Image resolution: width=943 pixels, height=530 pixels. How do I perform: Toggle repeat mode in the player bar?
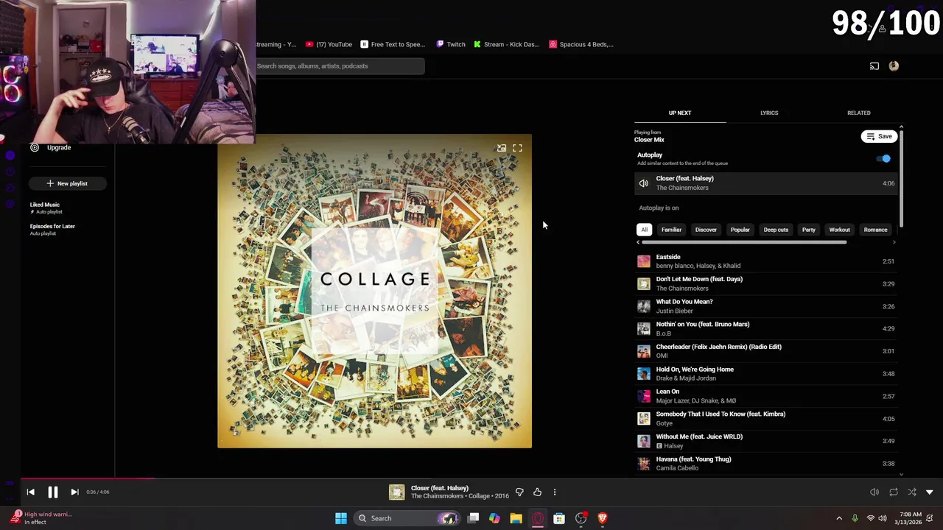point(894,492)
